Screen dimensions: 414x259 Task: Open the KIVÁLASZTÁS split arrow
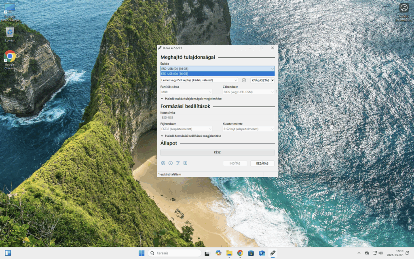[x=273, y=80]
